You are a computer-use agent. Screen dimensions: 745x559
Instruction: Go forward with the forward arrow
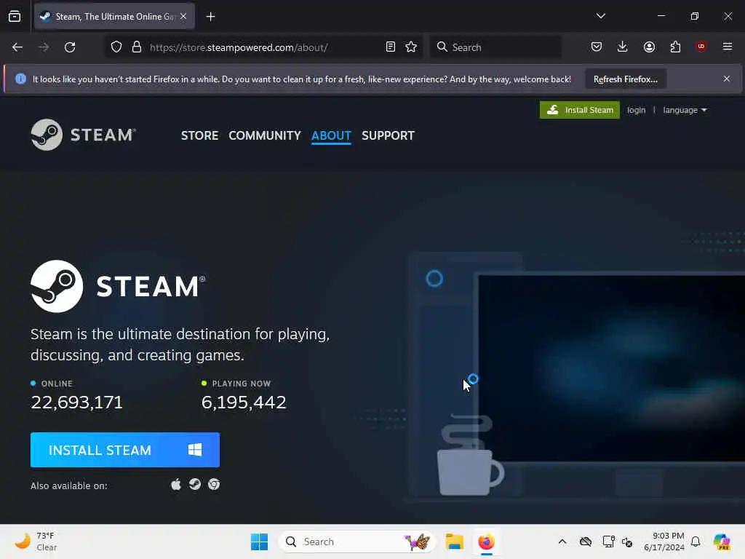click(x=44, y=47)
